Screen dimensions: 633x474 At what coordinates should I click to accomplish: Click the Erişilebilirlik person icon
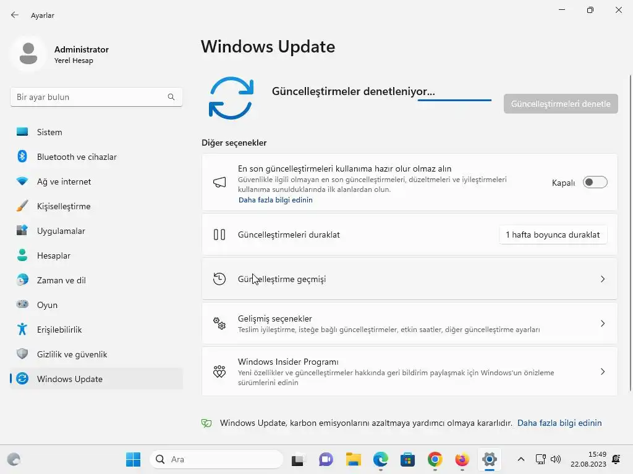pos(22,330)
